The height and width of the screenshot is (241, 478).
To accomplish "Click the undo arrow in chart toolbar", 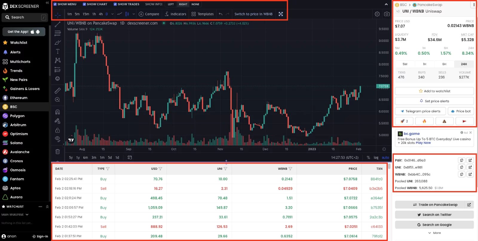I will (x=220, y=14).
